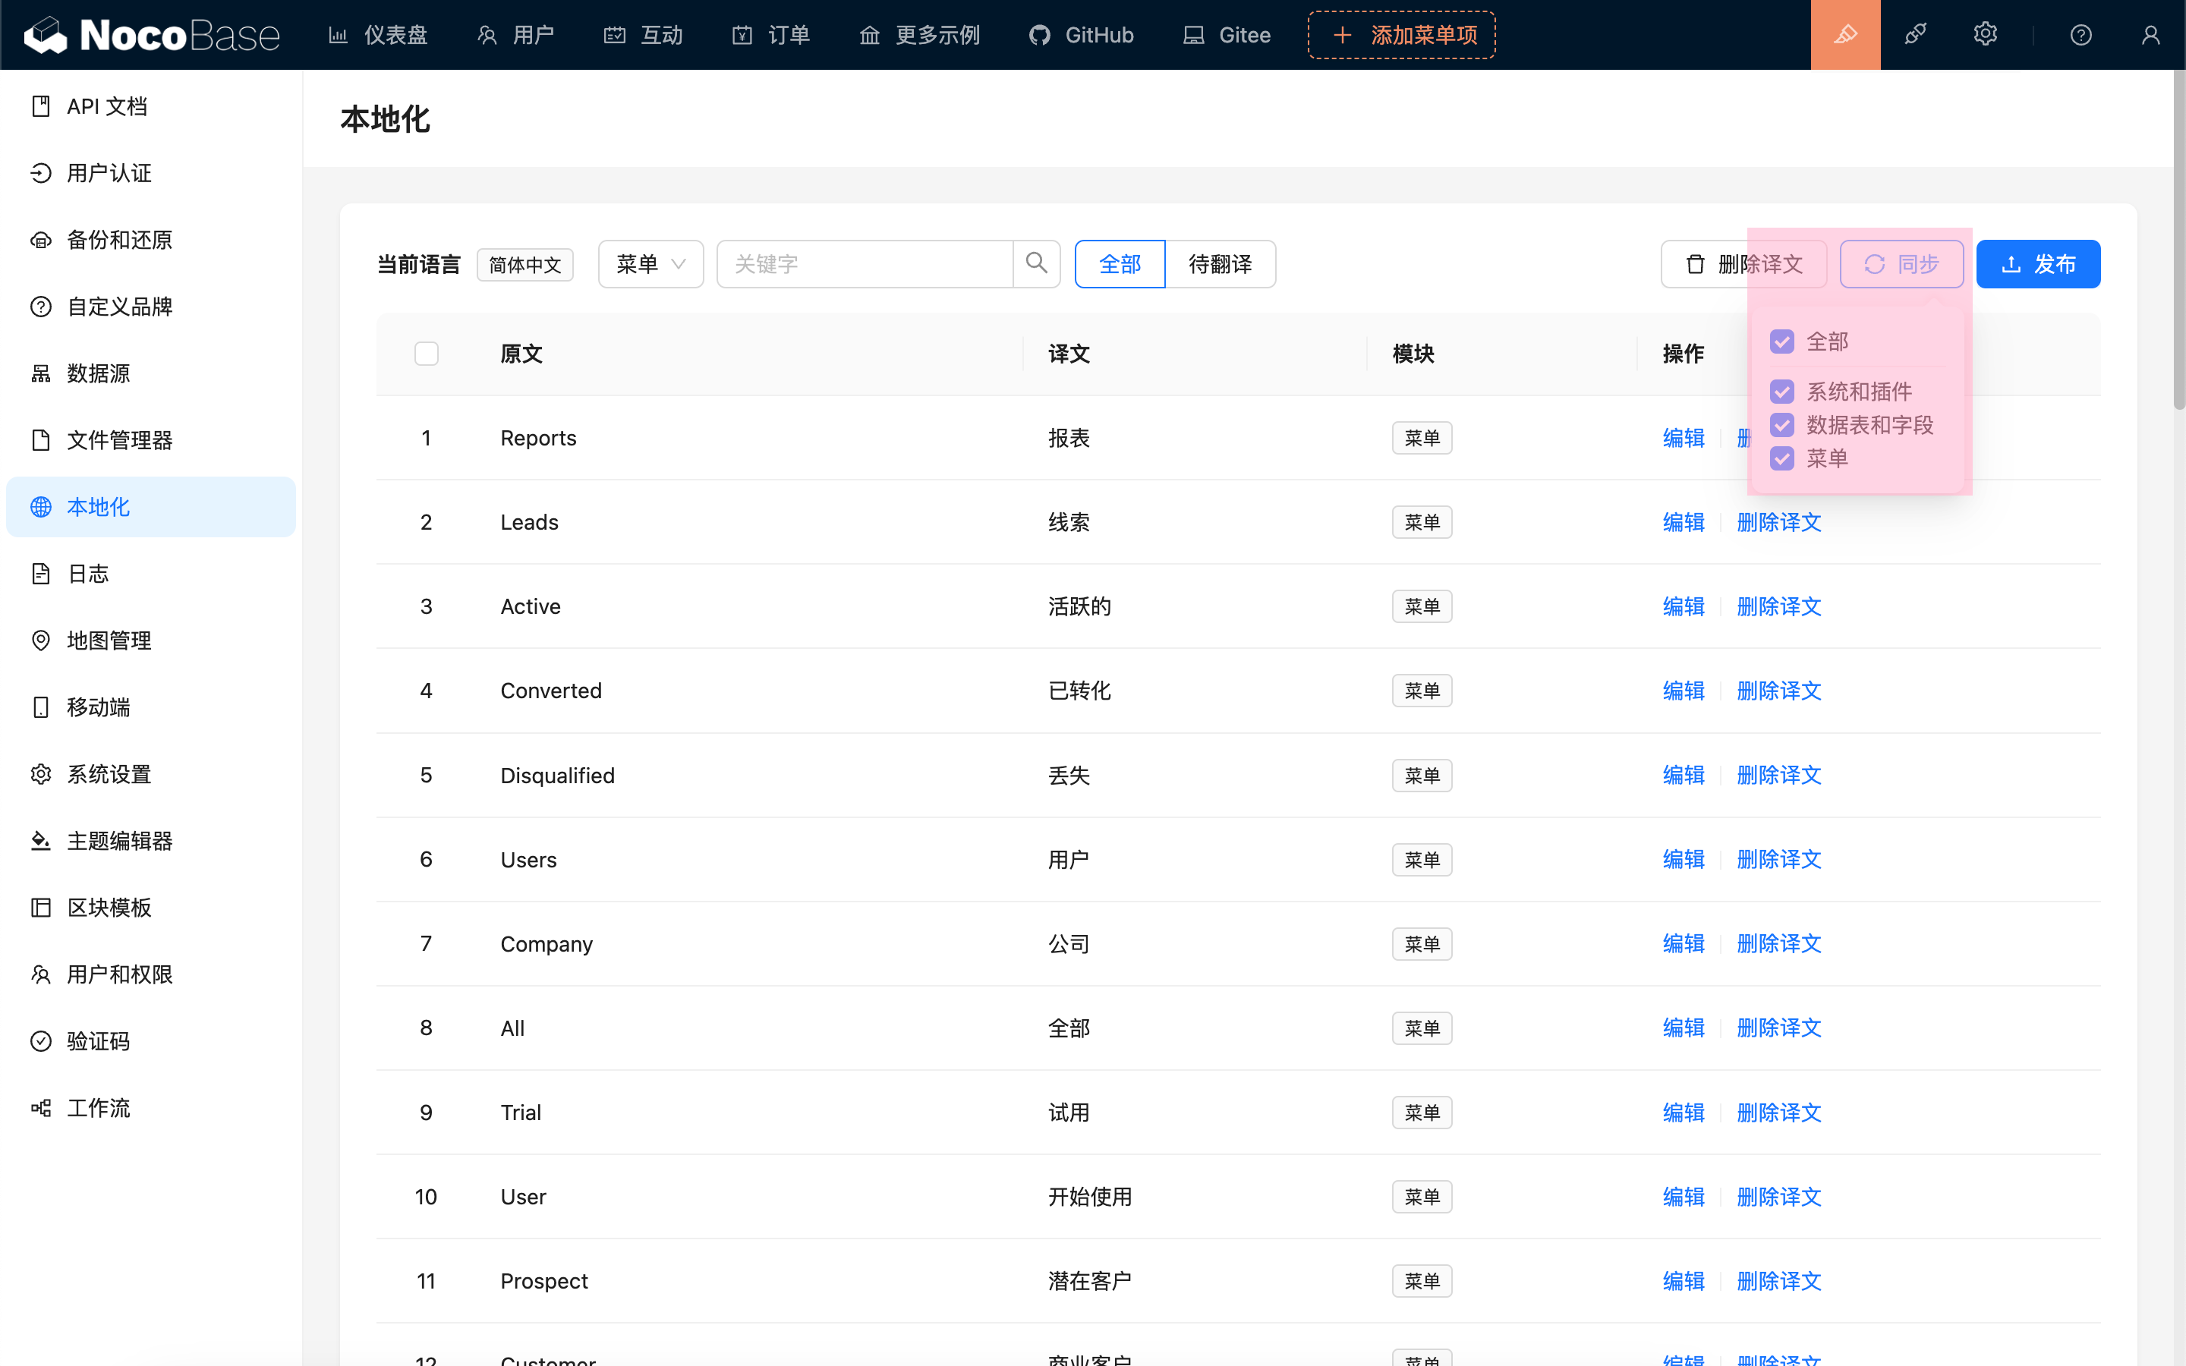The height and width of the screenshot is (1366, 2186).
Task: Switch to the 待翻译 filter tab
Action: (x=1220, y=264)
